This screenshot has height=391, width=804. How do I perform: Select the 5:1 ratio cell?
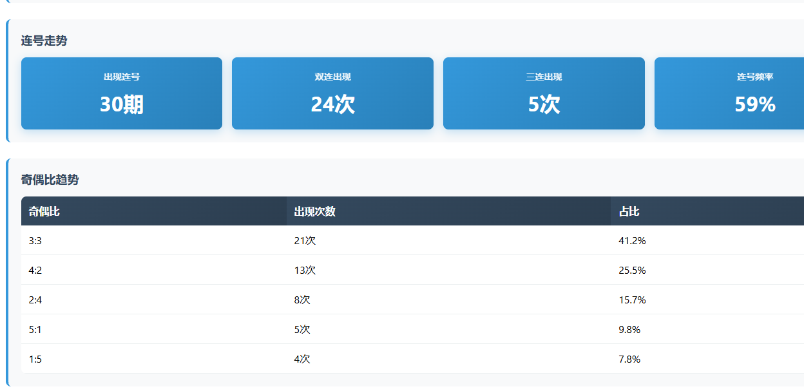35,329
